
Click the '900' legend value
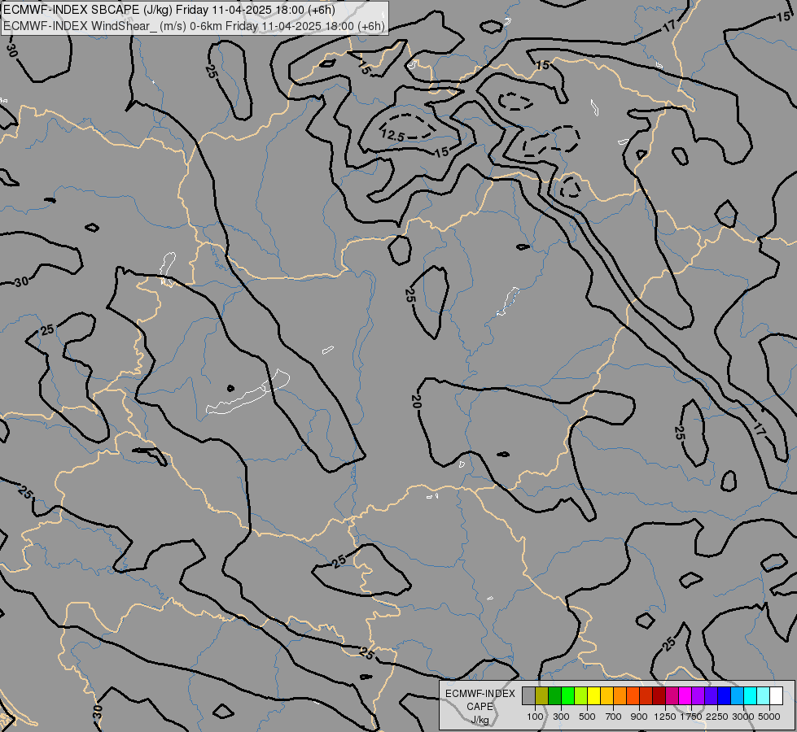[x=639, y=717]
